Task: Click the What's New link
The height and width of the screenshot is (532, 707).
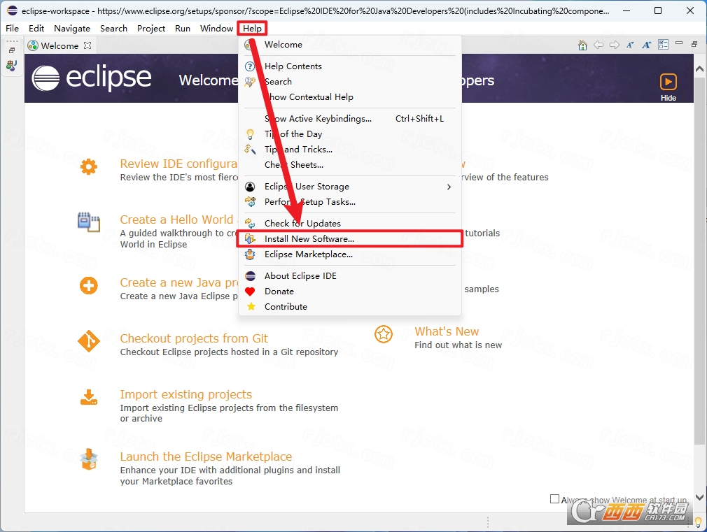Action: tap(447, 331)
